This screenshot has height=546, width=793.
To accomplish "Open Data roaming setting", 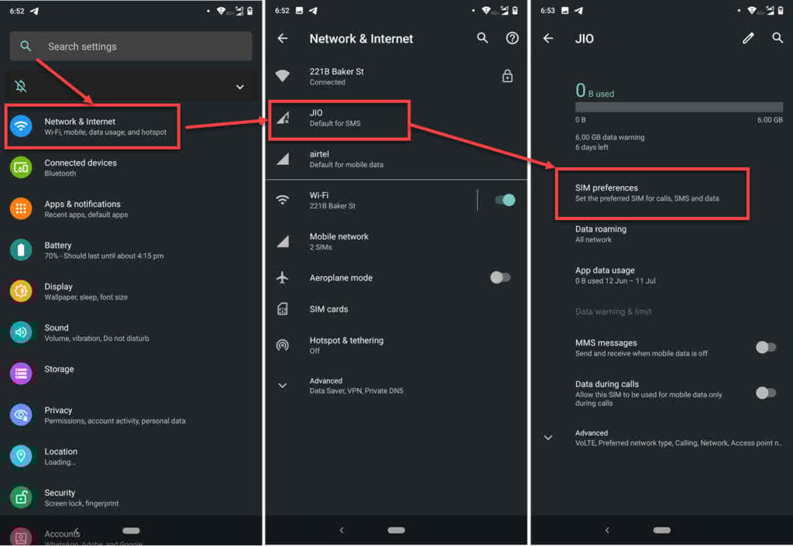I will (x=661, y=234).
